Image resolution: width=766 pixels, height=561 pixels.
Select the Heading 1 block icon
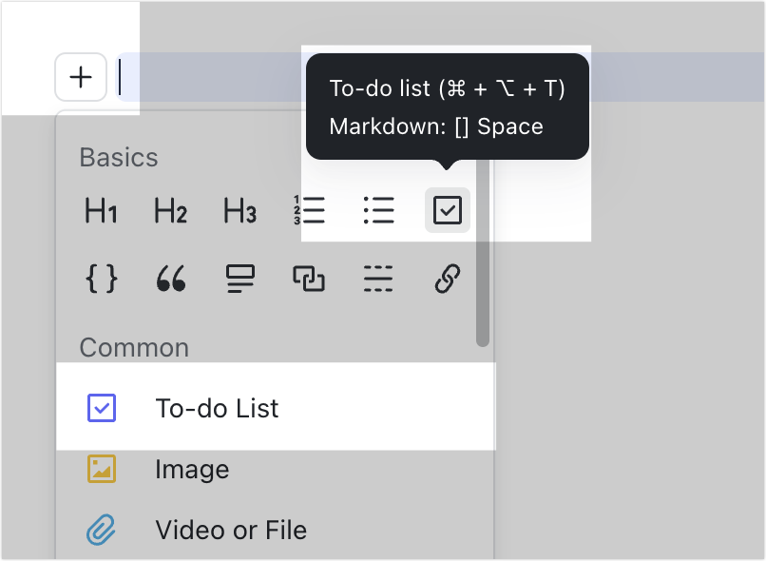(x=101, y=211)
